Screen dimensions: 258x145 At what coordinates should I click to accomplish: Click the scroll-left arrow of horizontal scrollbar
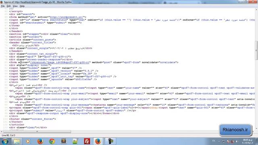click(2, 132)
